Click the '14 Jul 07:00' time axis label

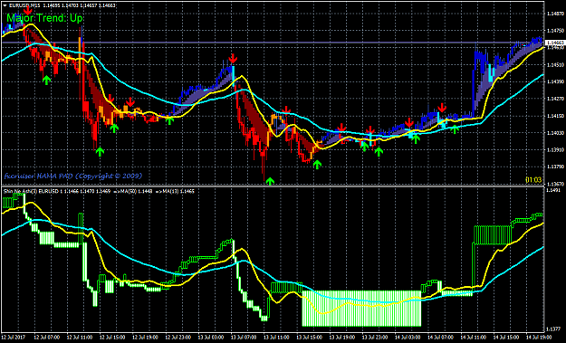(x=441, y=338)
